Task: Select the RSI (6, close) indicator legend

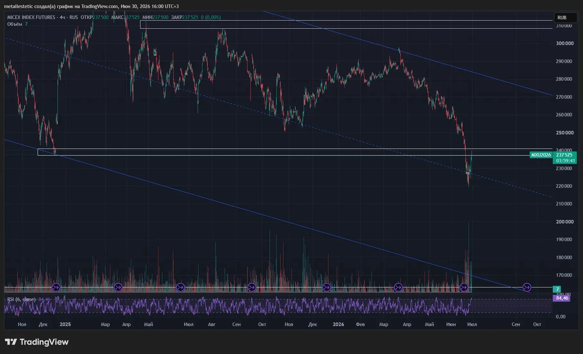Action: (x=21, y=299)
